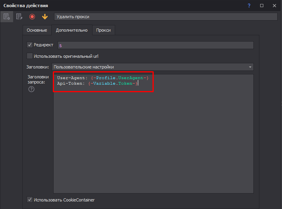
Task: Click the red record breakpoint icon
Action: click(32, 17)
